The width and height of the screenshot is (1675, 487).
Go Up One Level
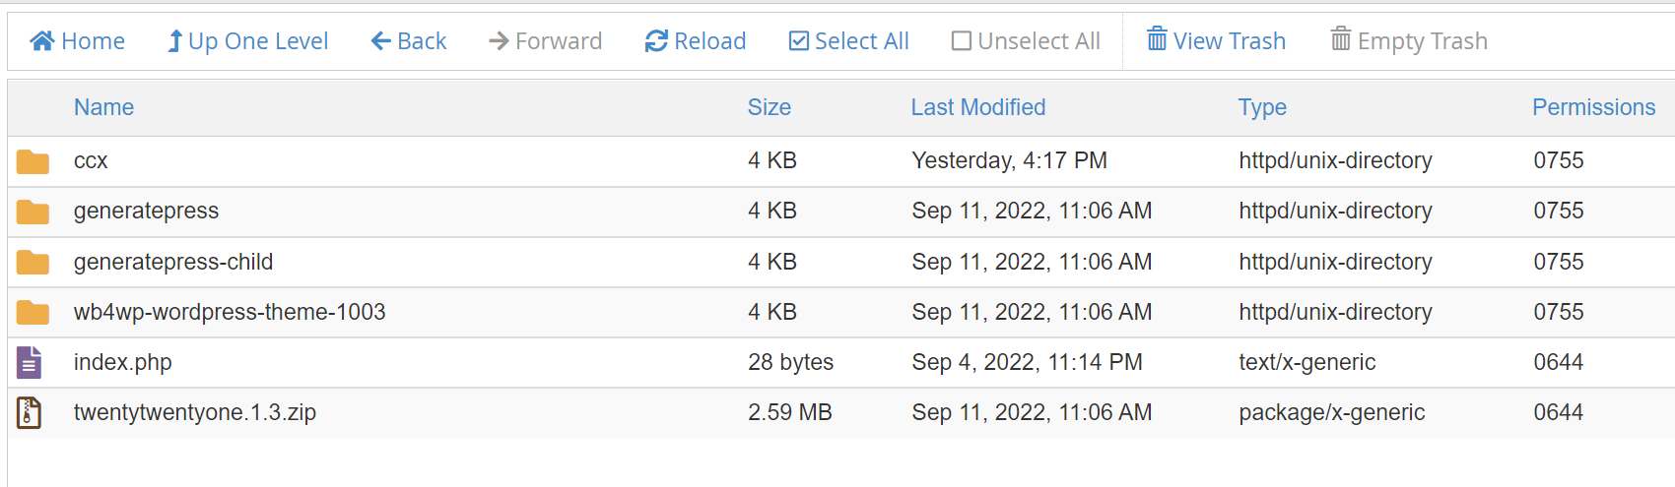coord(247,41)
